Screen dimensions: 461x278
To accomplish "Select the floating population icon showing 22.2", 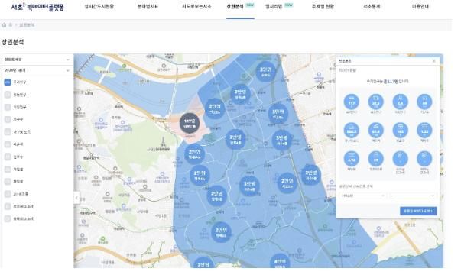I will pos(375,102).
